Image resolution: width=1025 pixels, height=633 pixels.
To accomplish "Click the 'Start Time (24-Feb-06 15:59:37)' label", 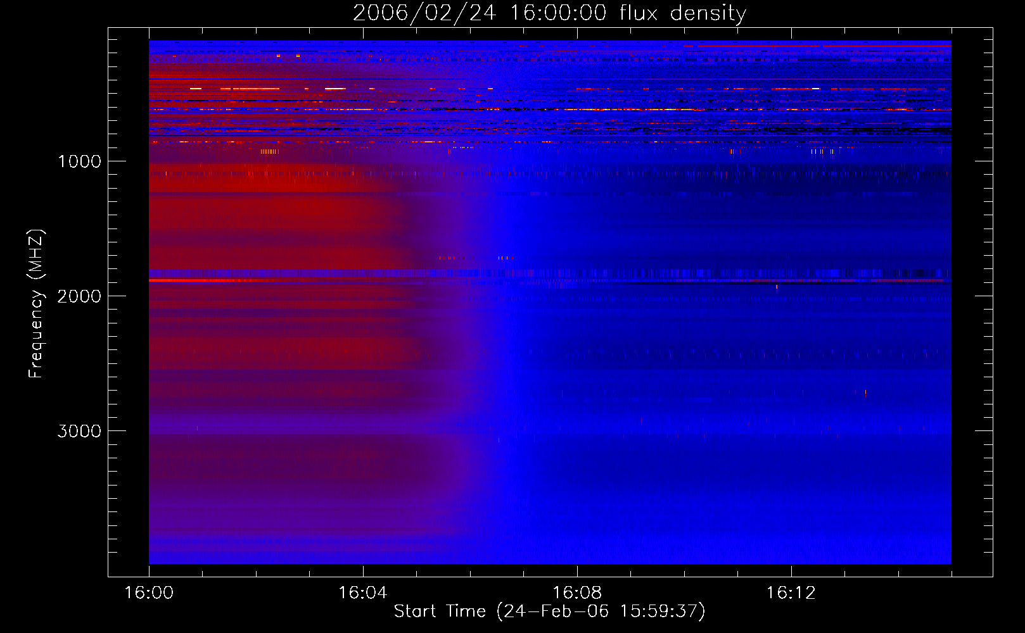I will (549, 611).
